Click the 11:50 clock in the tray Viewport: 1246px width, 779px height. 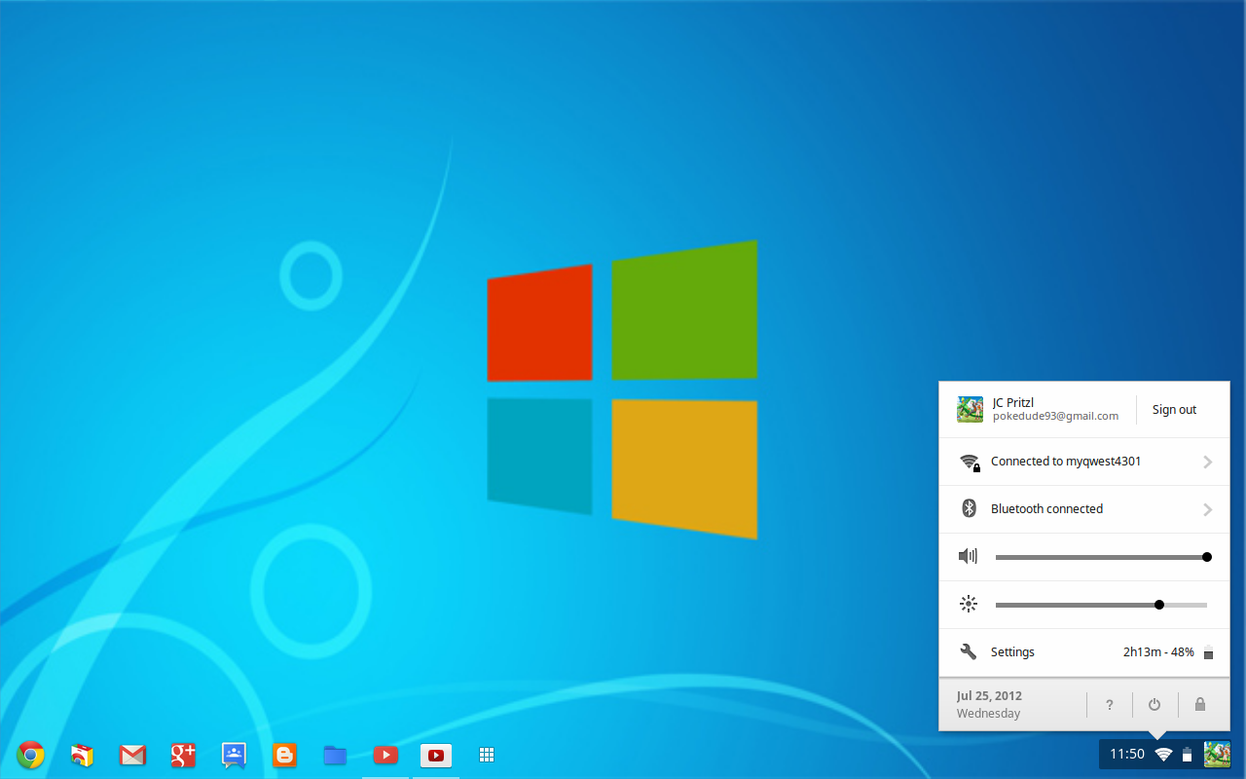coord(1127,754)
